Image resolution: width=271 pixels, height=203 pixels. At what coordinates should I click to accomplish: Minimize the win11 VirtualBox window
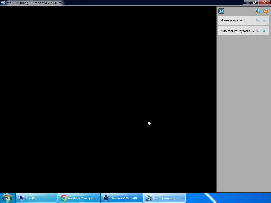pos(247,2)
